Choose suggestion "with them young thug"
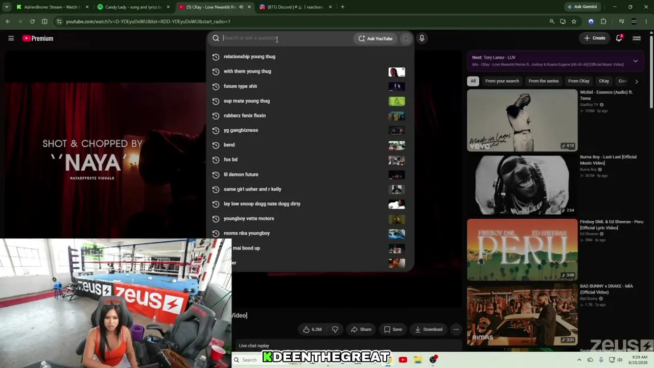The width and height of the screenshot is (654, 368). tap(310, 72)
